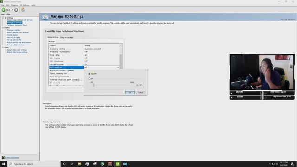Image resolution: width=297 pixels, height=167 pixels.
Task: Click the green Back arrow icon
Action: click(x=4, y=10)
